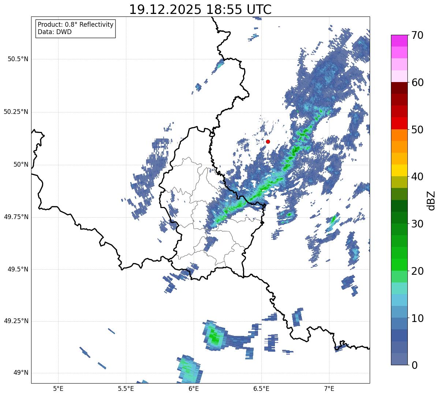Click the 7°E longitude label
The image size is (440, 396).
tap(329, 388)
